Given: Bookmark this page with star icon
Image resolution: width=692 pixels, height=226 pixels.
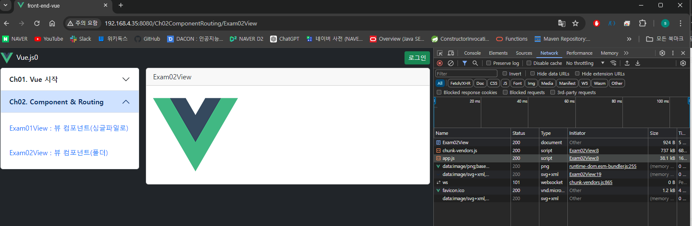Looking at the screenshot, I should pyautogui.click(x=575, y=23).
